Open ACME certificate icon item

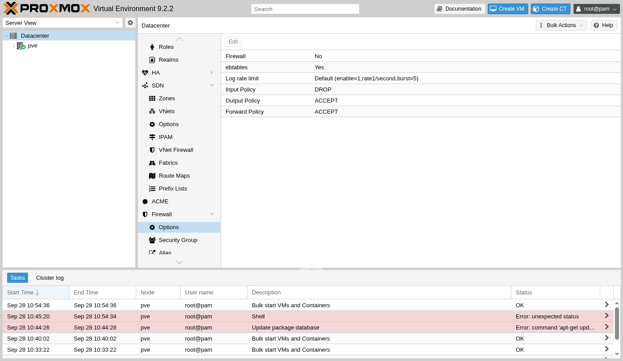(179, 201)
